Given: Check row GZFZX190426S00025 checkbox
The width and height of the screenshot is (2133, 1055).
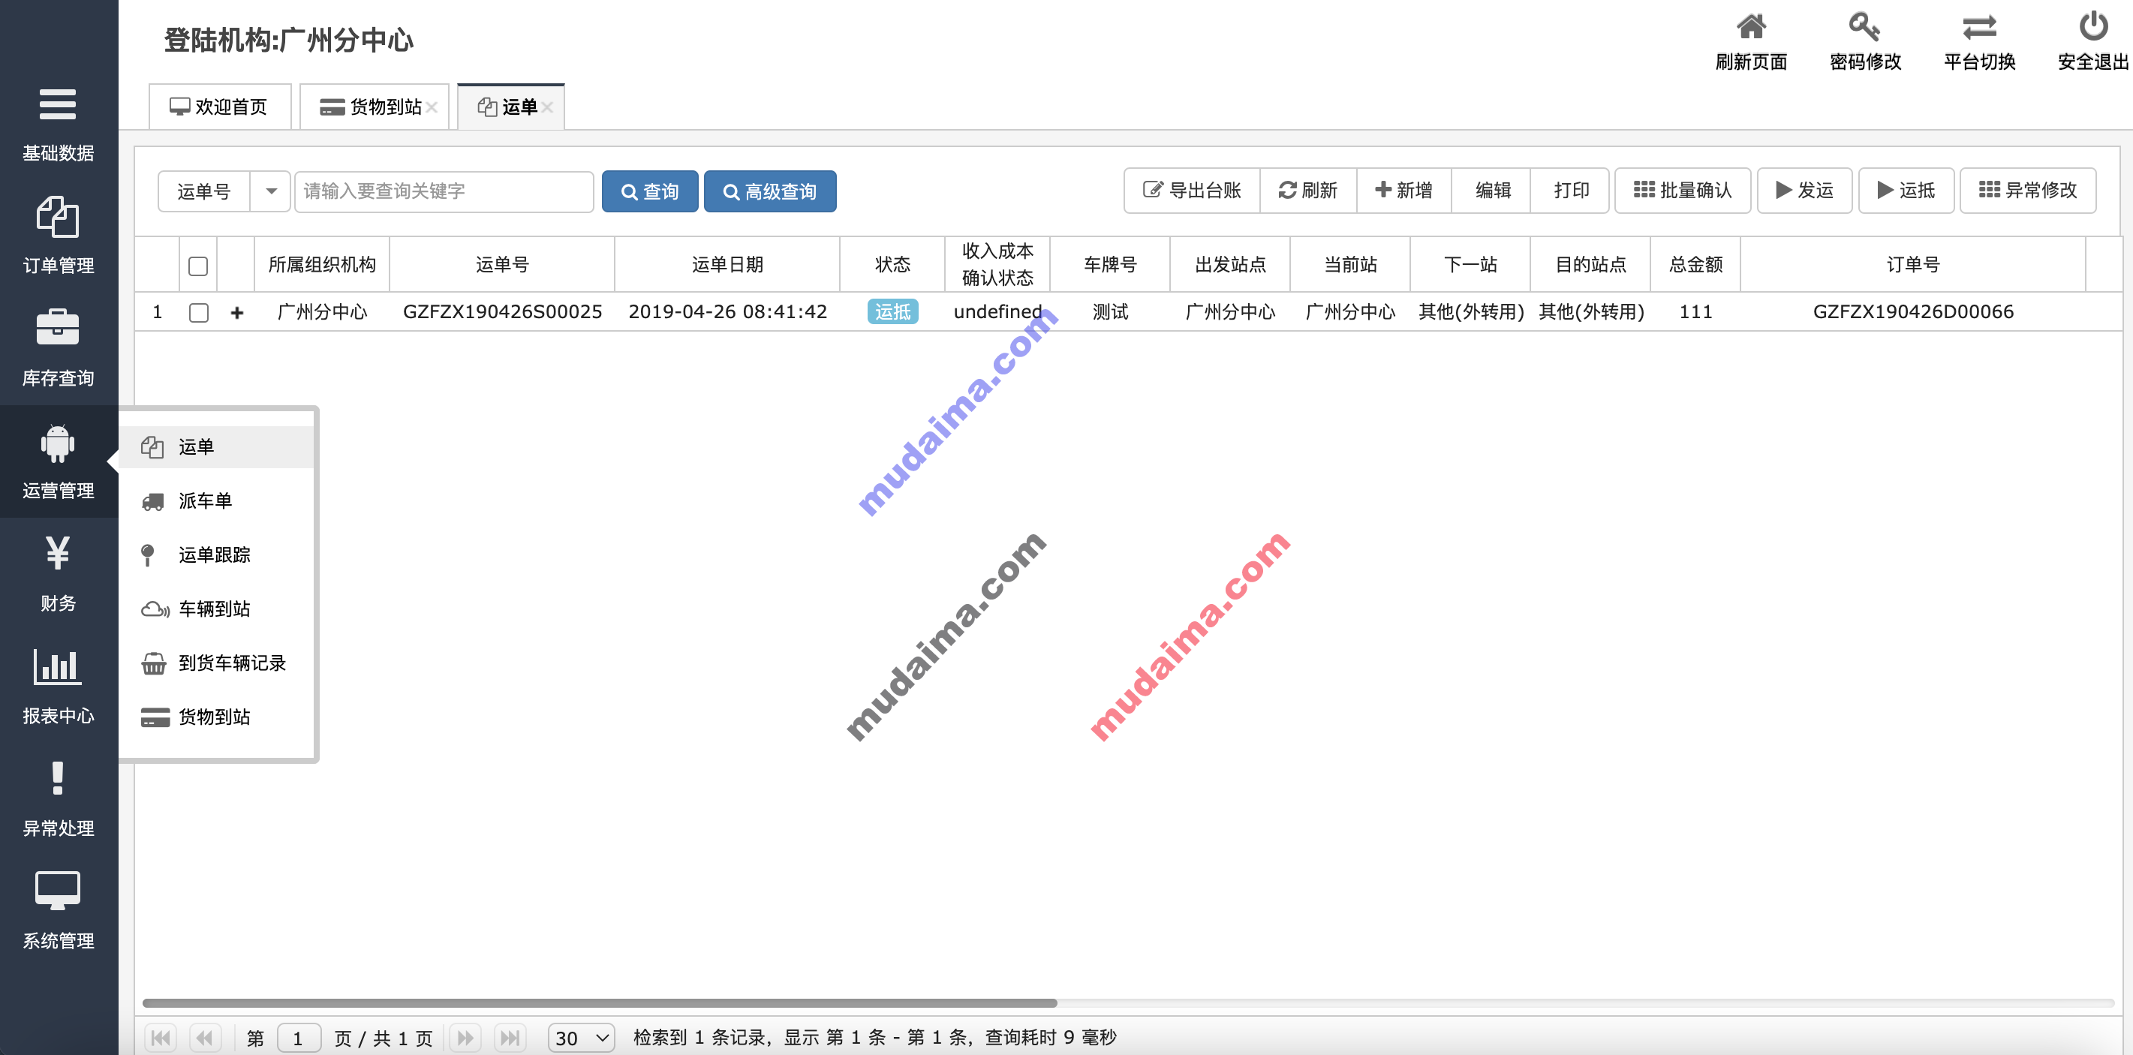Looking at the screenshot, I should [x=198, y=312].
